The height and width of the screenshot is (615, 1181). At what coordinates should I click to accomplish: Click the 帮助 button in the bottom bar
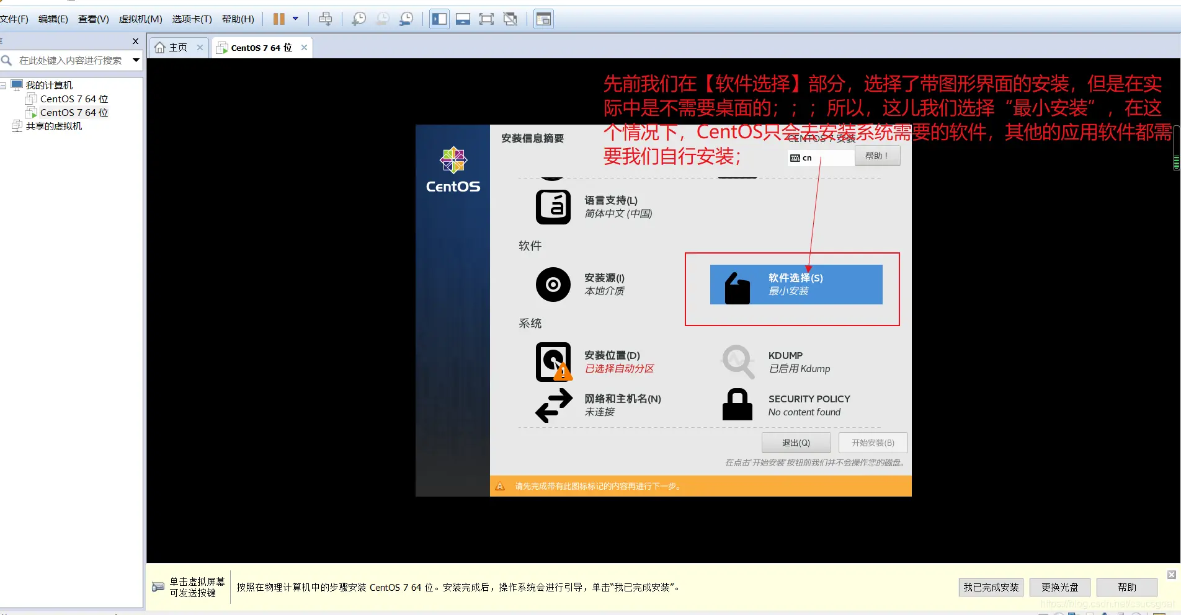click(x=1127, y=587)
